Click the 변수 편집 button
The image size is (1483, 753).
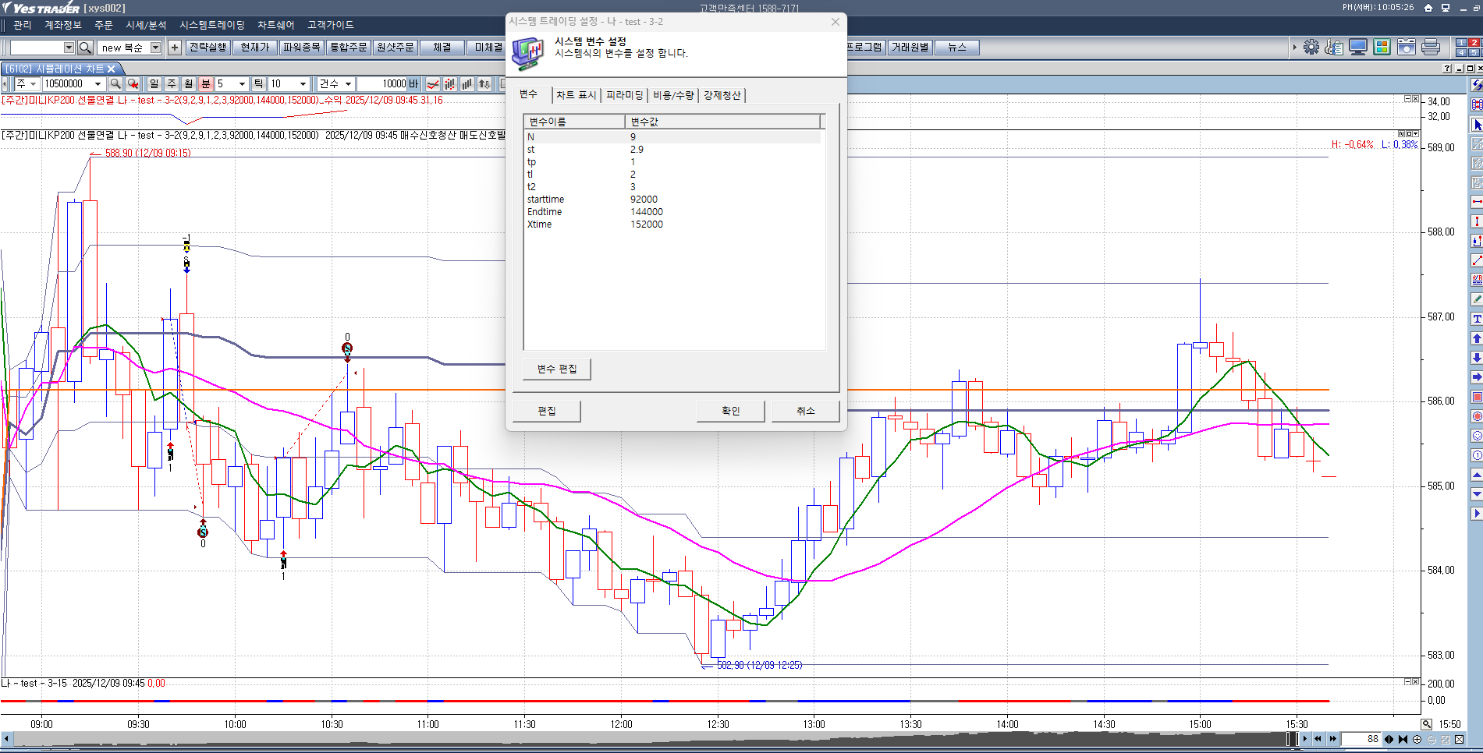click(557, 369)
